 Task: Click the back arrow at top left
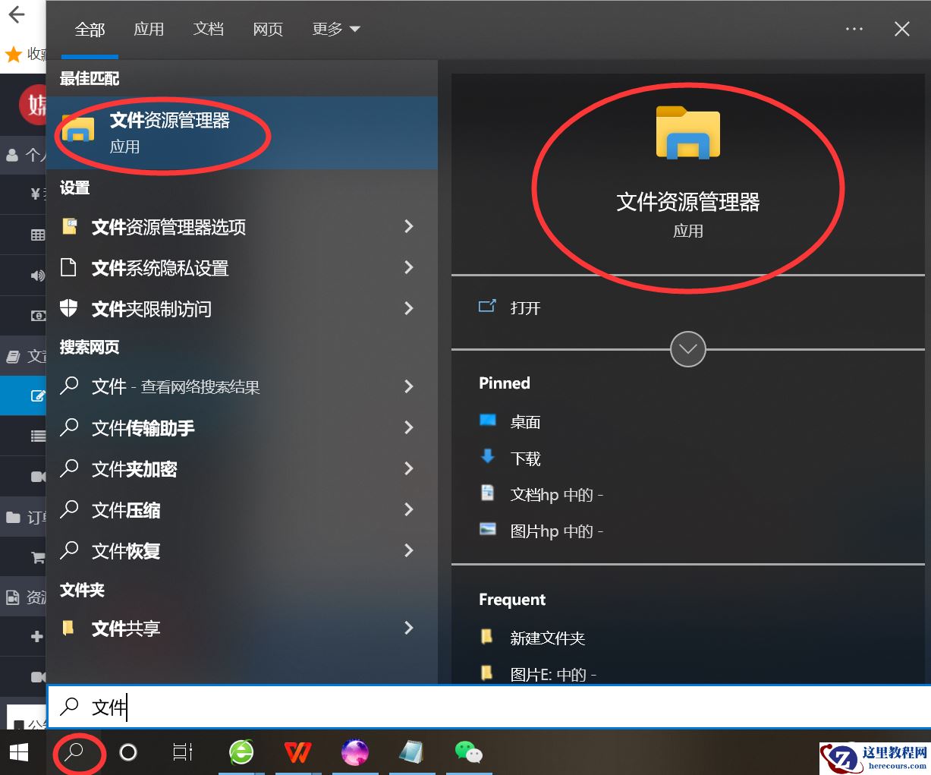(16, 14)
